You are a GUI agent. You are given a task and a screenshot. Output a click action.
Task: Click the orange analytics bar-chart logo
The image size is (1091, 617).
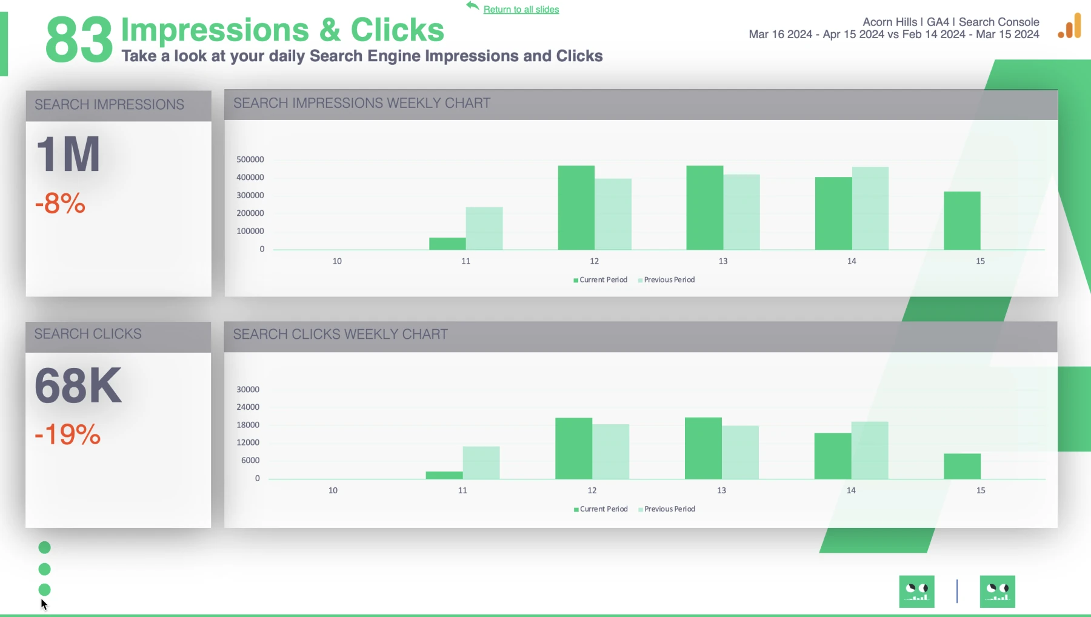click(x=1069, y=26)
